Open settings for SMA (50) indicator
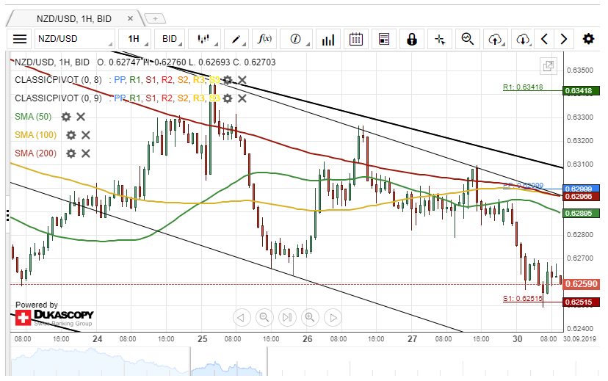Viewport: 608px width, 381px height. tap(66, 116)
